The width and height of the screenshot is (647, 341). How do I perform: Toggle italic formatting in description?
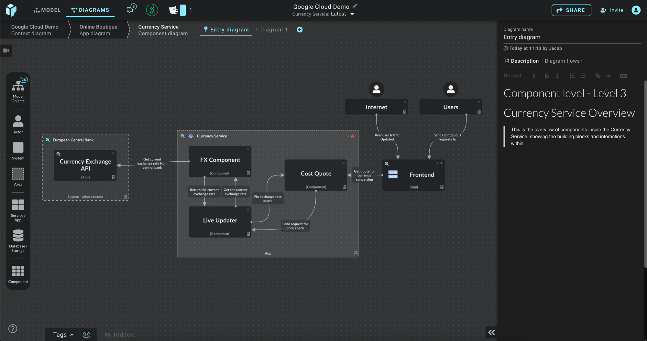click(x=557, y=76)
